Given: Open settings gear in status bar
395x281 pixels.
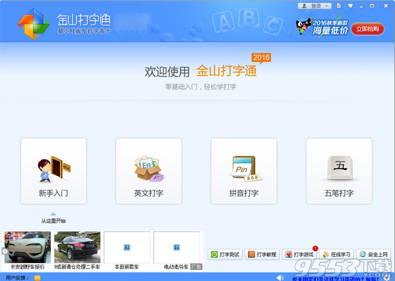Looking at the screenshot, I should (387, 278).
